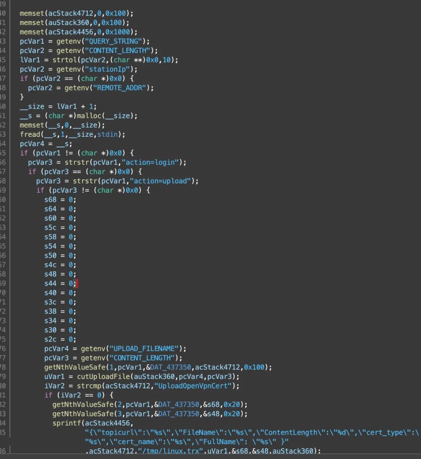The height and width of the screenshot is (459, 421).
Task: Click the strtol function call
Action: click(x=115, y=60)
